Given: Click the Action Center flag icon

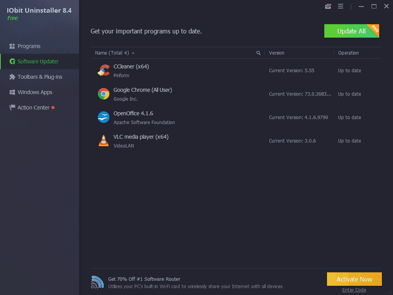Looking at the screenshot, I should 12,108.
